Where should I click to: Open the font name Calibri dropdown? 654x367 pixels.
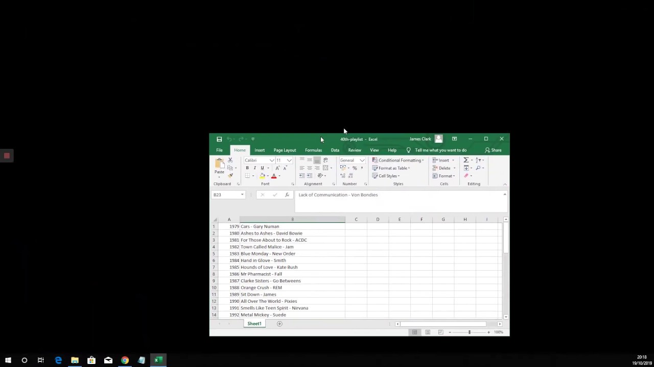pyautogui.click(x=272, y=160)
